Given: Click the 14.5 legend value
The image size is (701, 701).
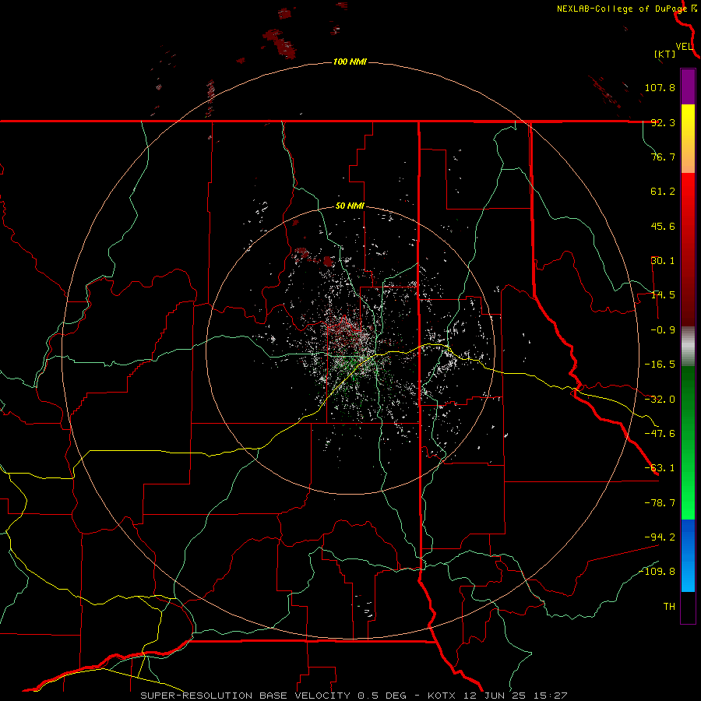Looking at the screenshot, I should pyautogui.click(x=663, y=295).
